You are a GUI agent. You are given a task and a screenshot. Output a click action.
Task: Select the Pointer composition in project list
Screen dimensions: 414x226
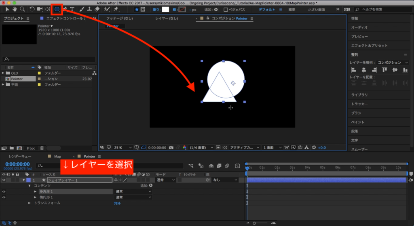(17, 79)
